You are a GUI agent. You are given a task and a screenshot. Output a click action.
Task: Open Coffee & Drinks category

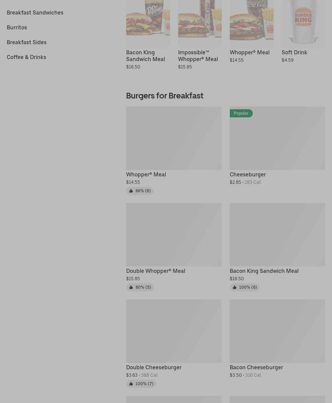coord(26,57)
